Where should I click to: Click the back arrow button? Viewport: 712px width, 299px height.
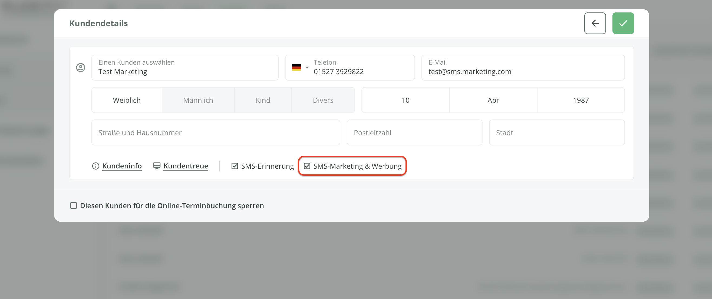point(595,23)
